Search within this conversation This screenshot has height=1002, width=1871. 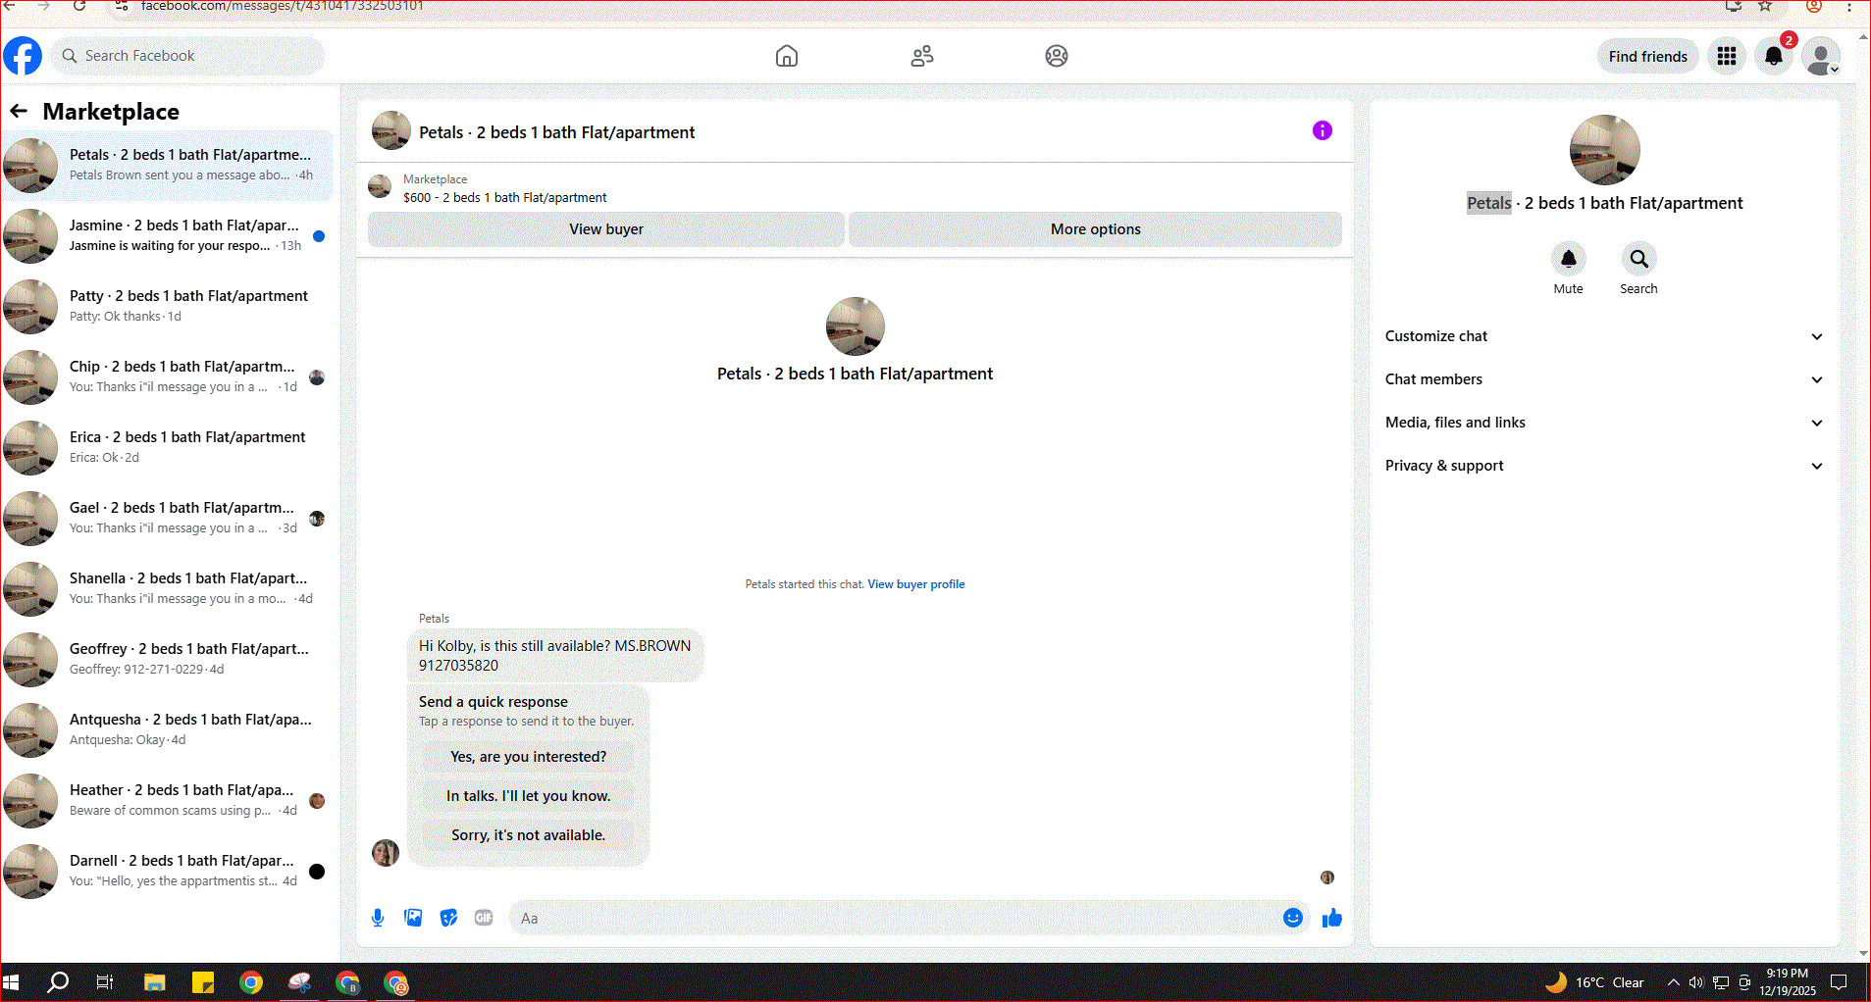pos(1638,259)
